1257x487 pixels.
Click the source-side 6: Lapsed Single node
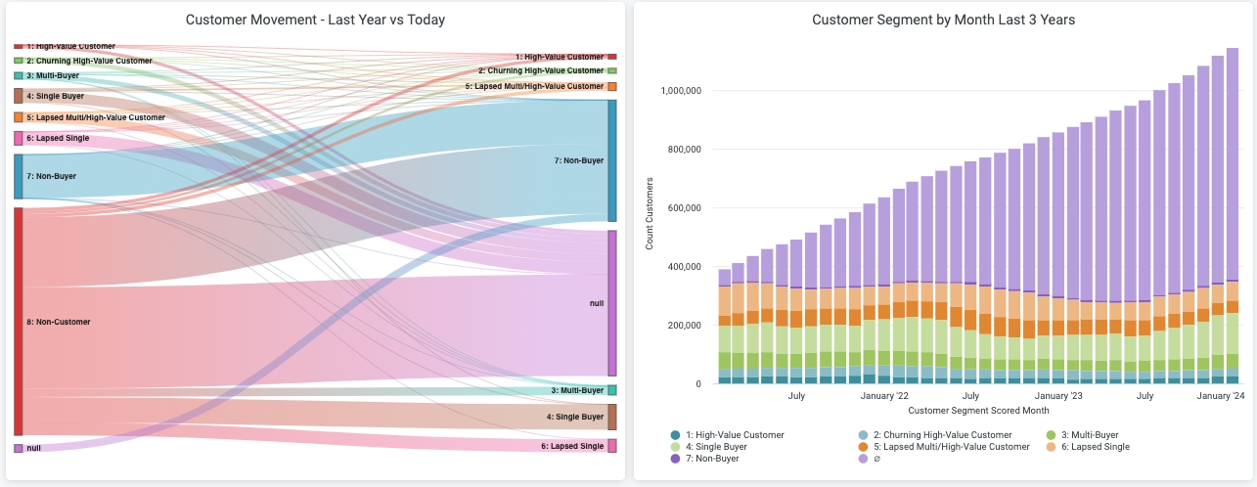(x=18, y=138)
